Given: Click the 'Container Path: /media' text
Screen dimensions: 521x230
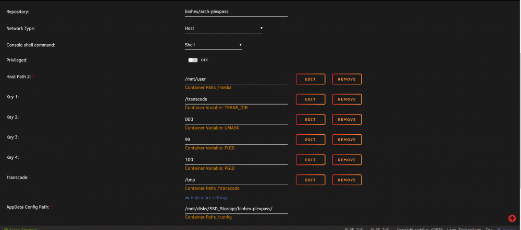Looking at the screenshot, I should coord(208,87).
